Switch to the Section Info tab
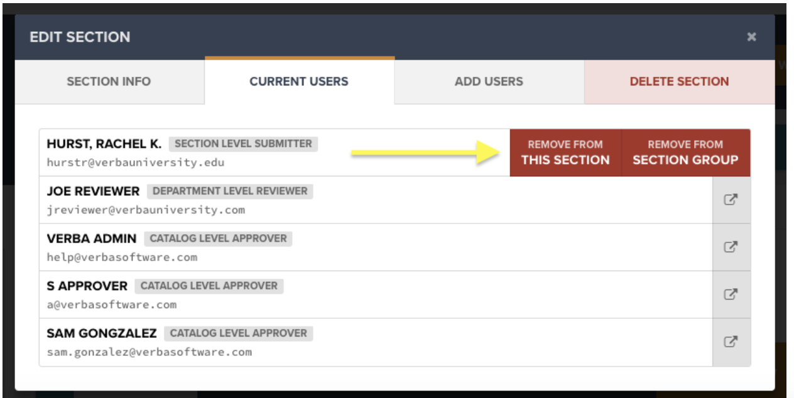794x398 pixels. pos(109,82)
